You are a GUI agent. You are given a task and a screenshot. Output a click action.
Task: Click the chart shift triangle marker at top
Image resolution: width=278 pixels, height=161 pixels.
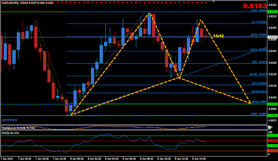pos(214,1)
